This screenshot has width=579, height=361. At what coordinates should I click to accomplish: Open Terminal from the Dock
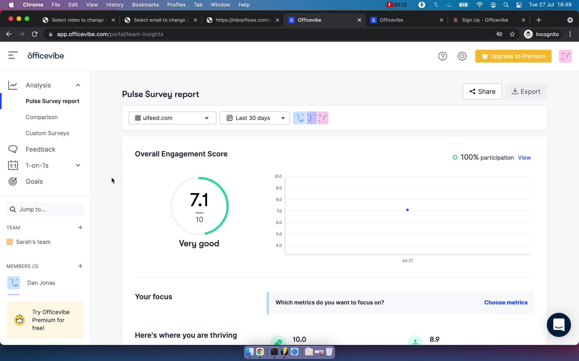[x=274, y=352]
